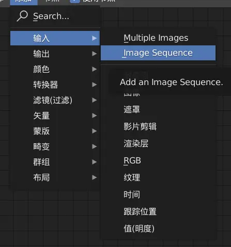Expand arrow next to 布局
Viewport: 231px width, 247px height.
(x=94, y=177)
